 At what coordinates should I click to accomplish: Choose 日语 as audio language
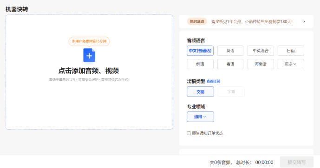[291, 51]
